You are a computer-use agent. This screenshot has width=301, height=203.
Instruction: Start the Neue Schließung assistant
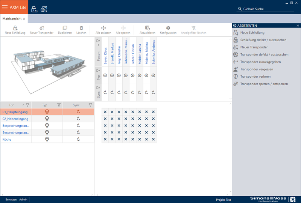252,33
